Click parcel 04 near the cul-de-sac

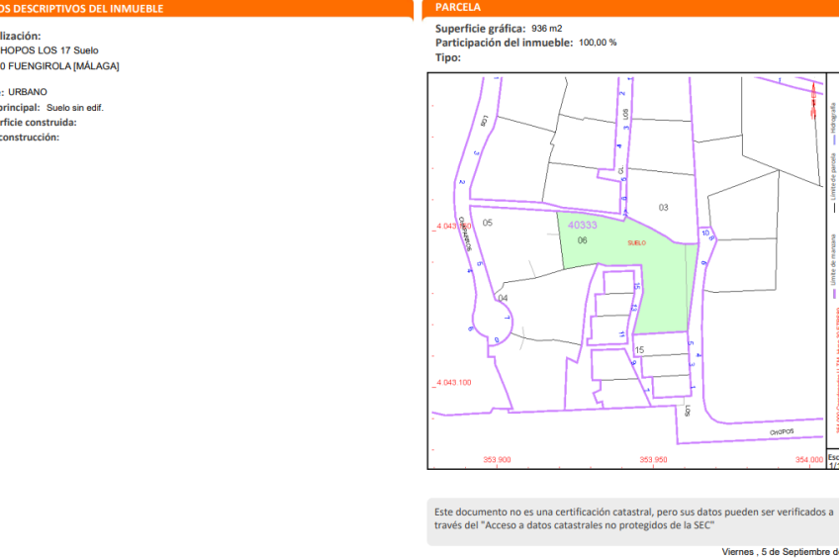[x=503, y=298]
